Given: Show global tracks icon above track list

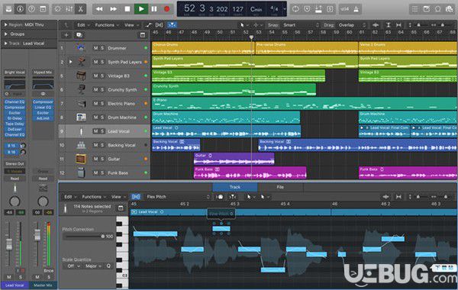Looking at the screenshot, I should tap(143, 35).
